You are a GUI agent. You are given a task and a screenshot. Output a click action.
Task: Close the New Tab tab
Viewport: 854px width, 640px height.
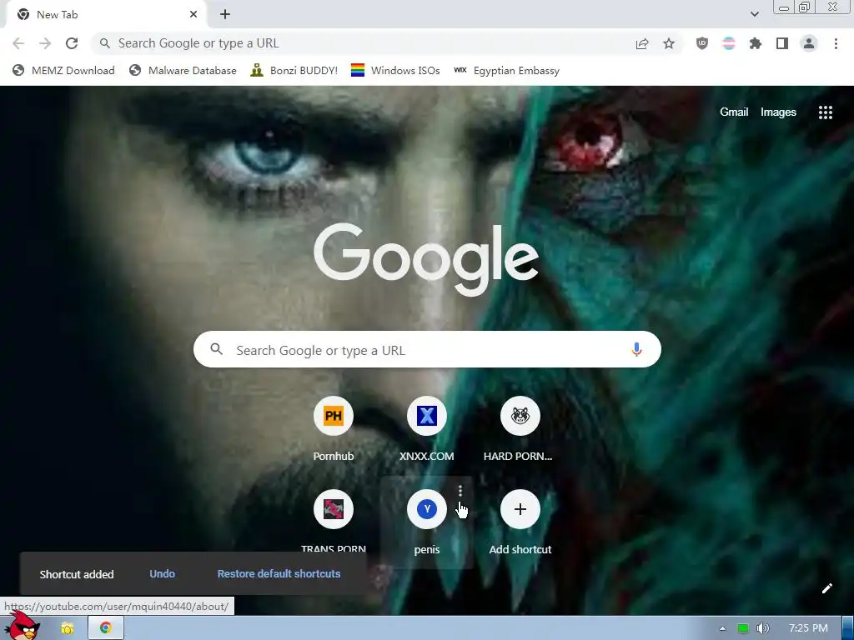pos(193,15)
